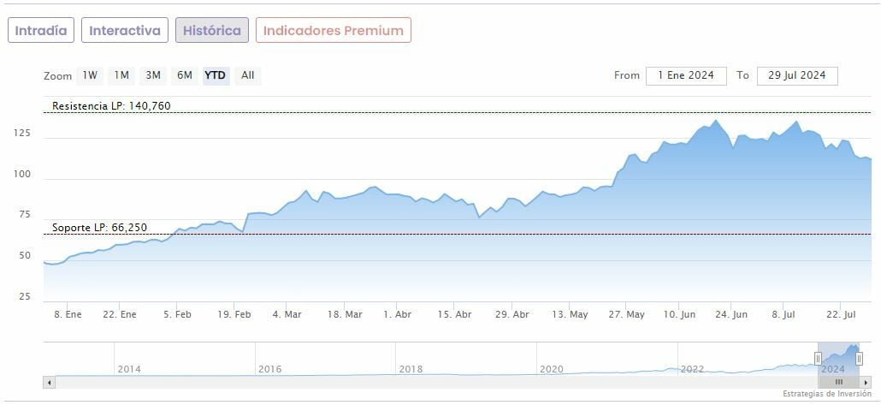Click right scroll arrow of navigator

click(866, 382)
